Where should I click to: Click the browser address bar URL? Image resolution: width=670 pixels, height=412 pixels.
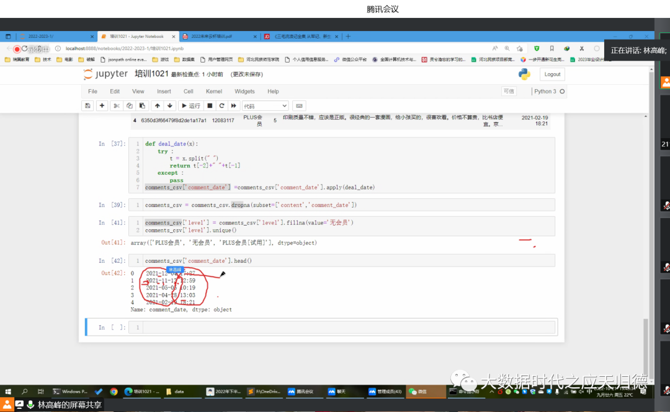124,49
